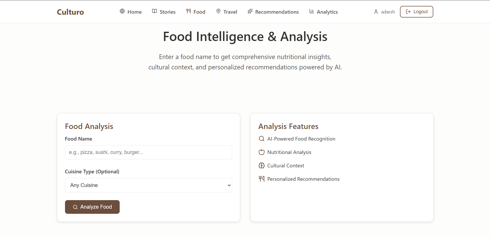
Task: Open the Any Cuisine dropdown
Action: (x=149, y=185)
